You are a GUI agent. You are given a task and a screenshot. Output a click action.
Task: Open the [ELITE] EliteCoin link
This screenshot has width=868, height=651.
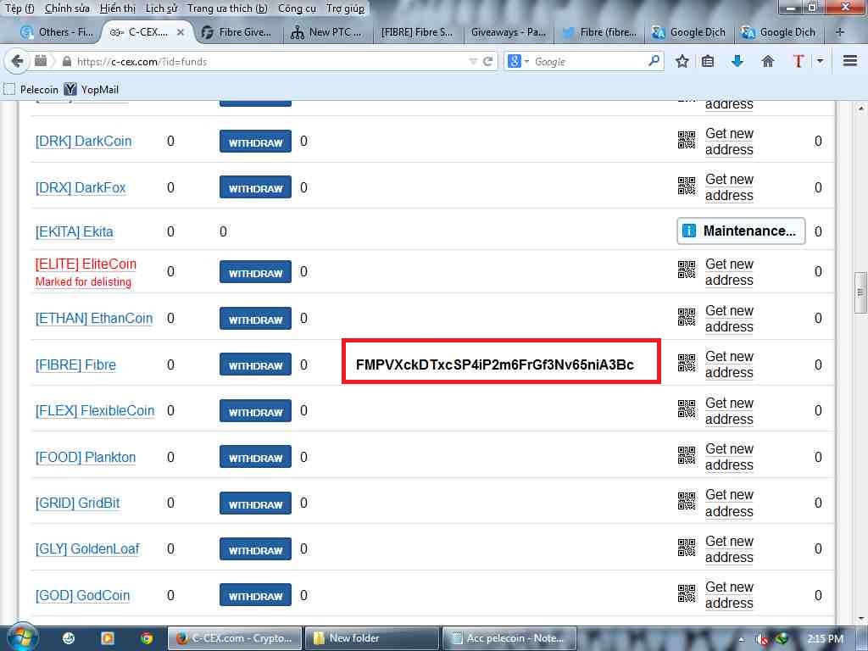(x=86, y=264)
